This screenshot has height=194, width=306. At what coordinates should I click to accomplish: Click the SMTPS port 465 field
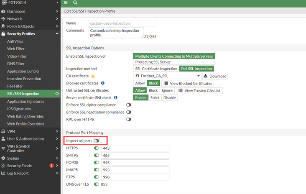[135, 156]
